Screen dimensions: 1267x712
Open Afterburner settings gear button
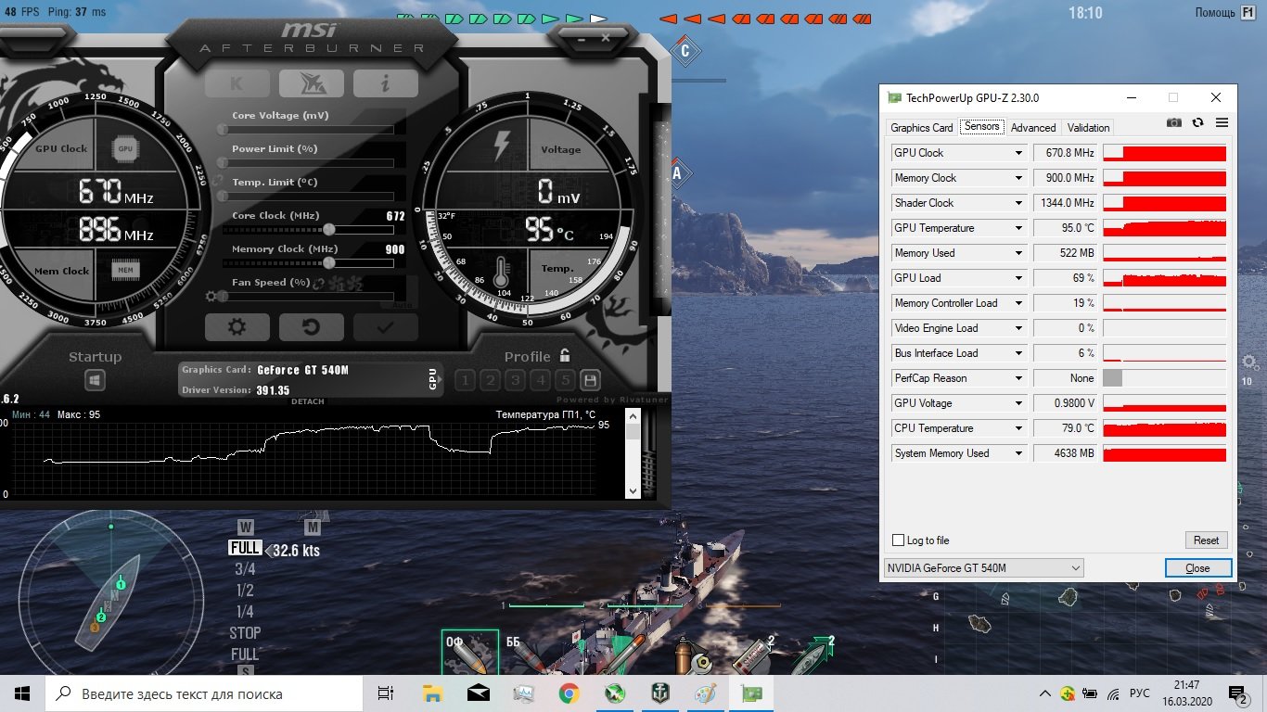click(x=237, y=326)
